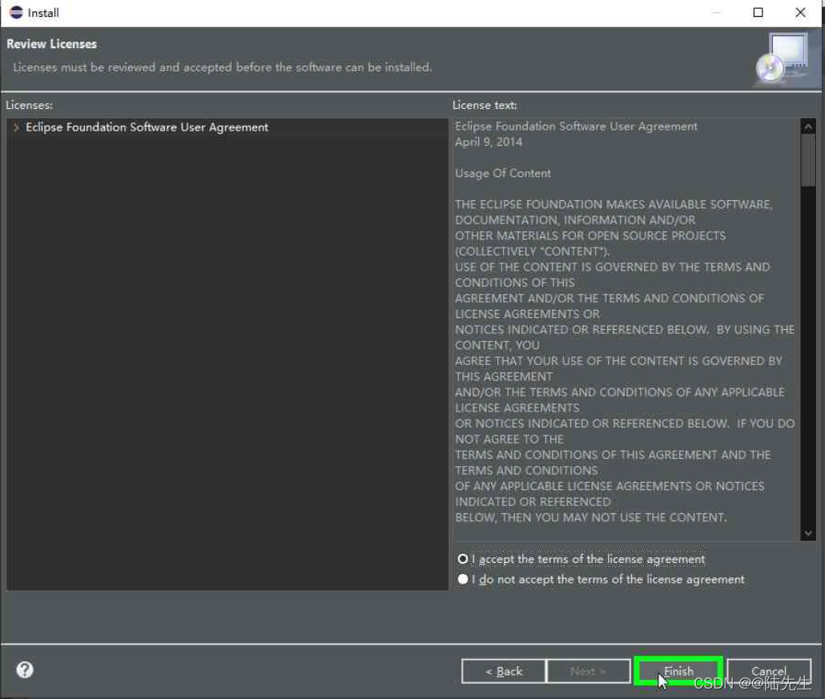The height and width of the screenshot is (699, 825).
Task: Close the Install dialog
Action: (799, 12)
